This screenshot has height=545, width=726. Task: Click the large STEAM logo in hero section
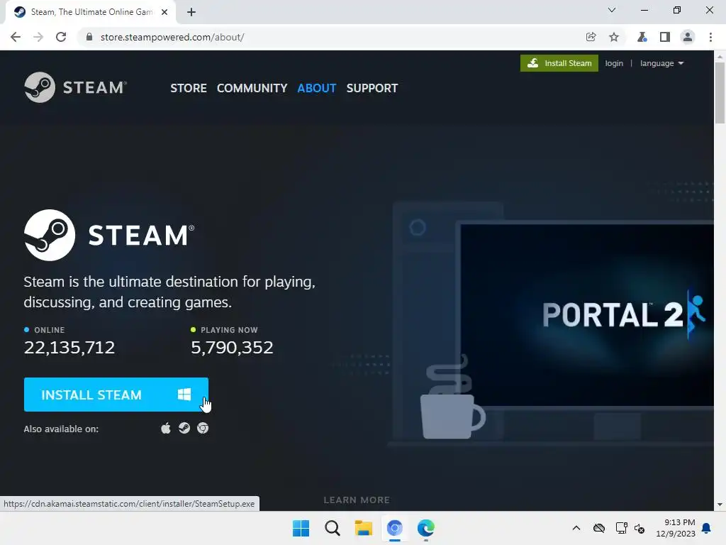(109, 235)
